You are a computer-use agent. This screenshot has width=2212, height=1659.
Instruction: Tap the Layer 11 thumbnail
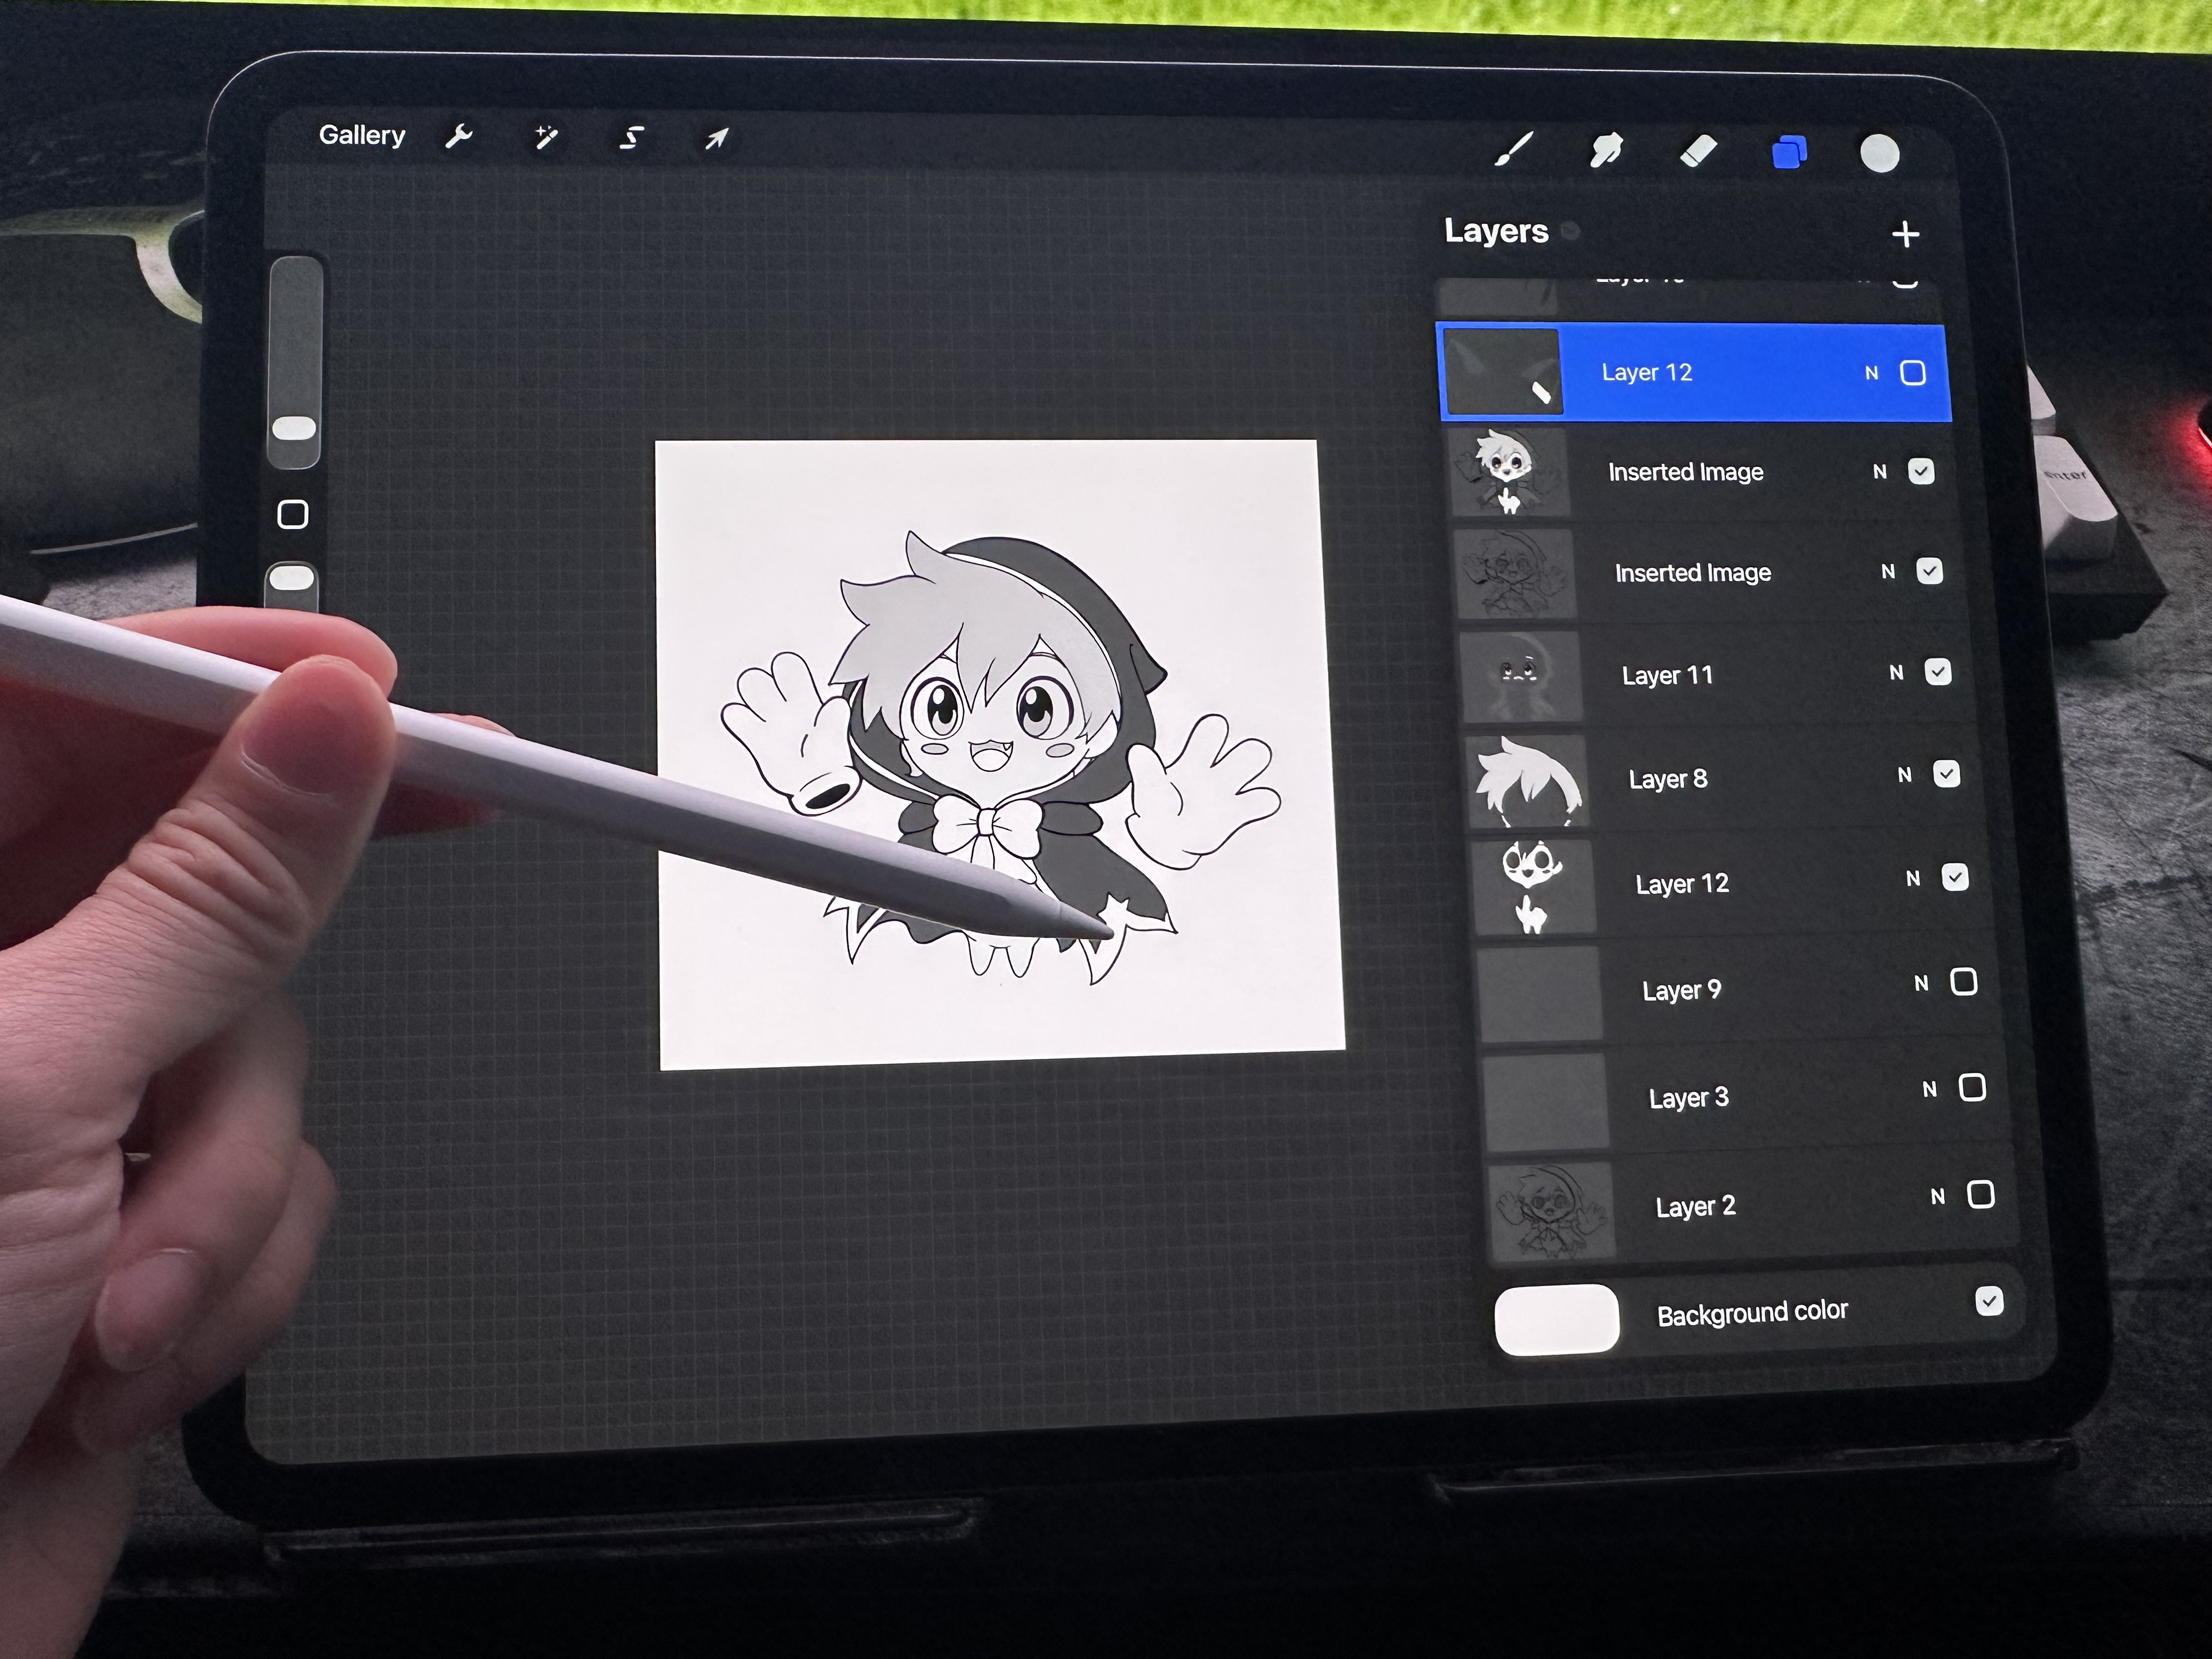click(1522, 676)
